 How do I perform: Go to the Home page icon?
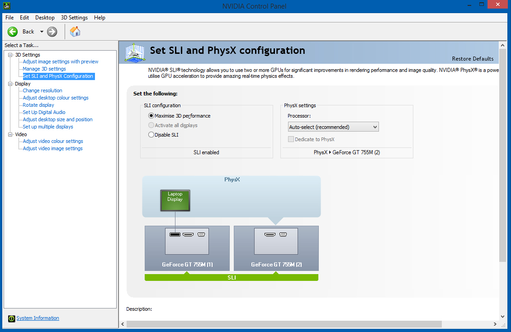pos(75,32)
